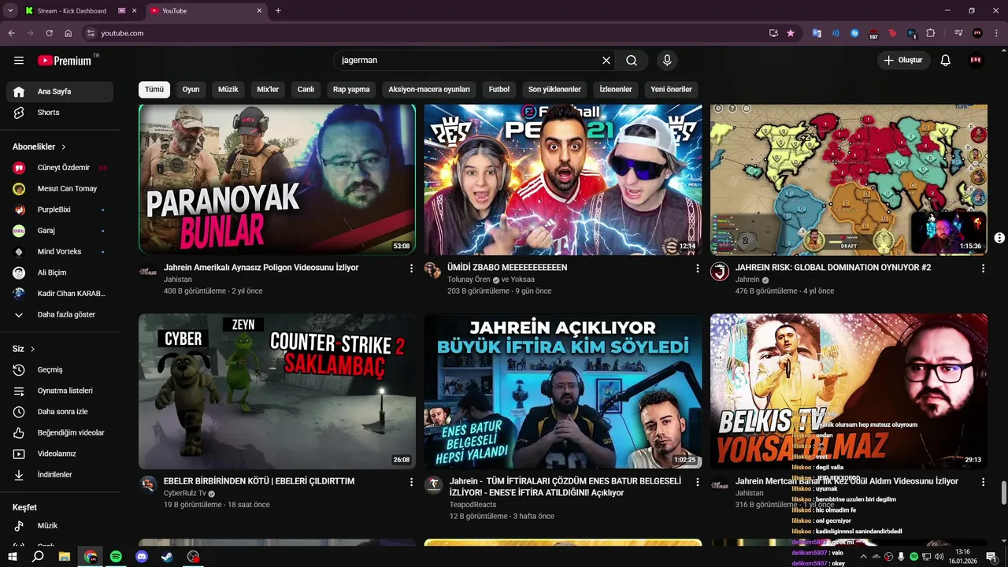Viewport: 1008px width, 567px height.
Task: Open the YouTube account avatar menu
Action: pyautogui.click(x=976, y=61)
